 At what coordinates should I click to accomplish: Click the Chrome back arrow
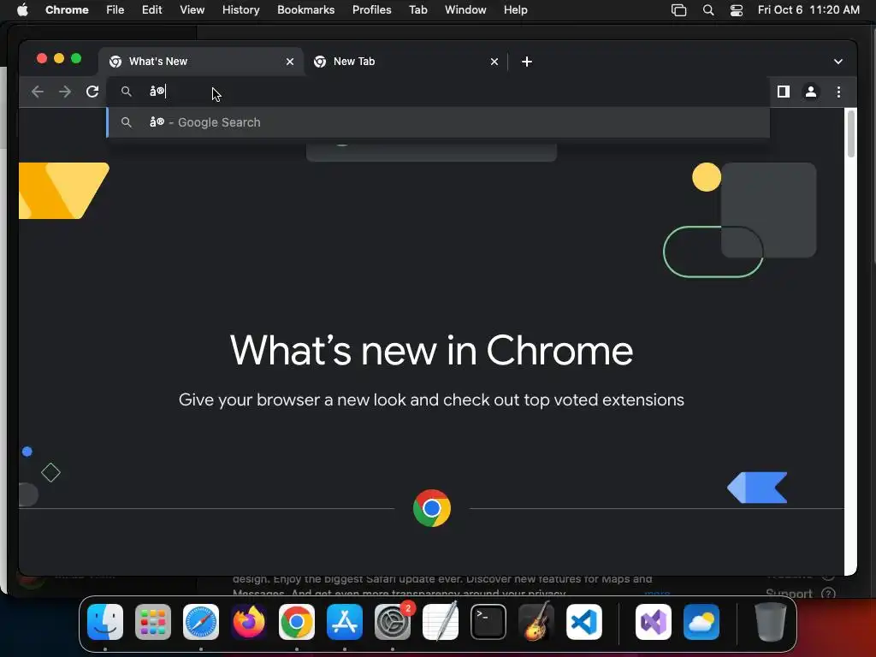[38, 92]
